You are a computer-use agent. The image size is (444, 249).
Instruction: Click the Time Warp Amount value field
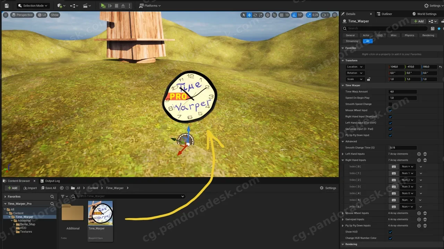pos(403,92)
